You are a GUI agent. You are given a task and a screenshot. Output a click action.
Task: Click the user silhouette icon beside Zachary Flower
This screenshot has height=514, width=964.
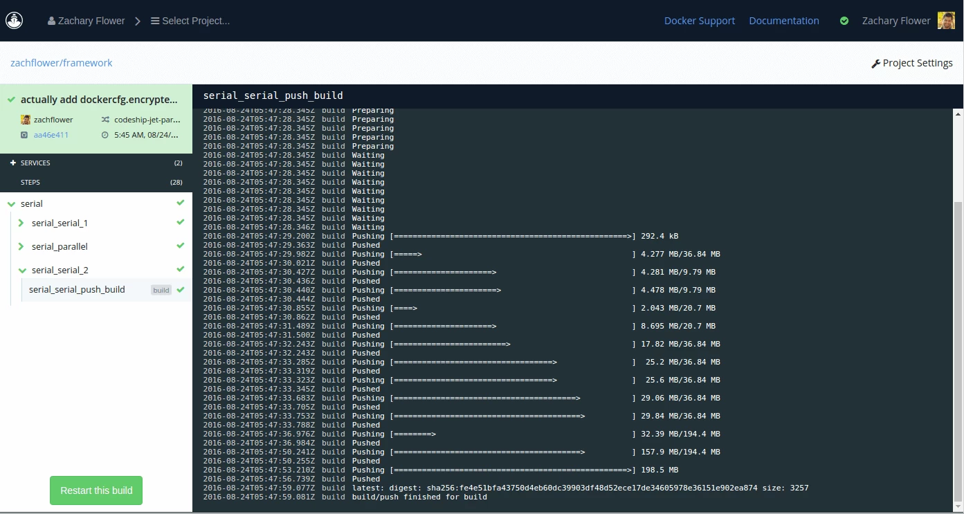pos(51,21)
